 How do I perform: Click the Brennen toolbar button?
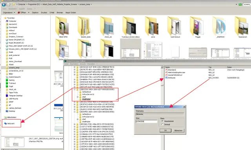pyautogui.click(x=60, y=12)
